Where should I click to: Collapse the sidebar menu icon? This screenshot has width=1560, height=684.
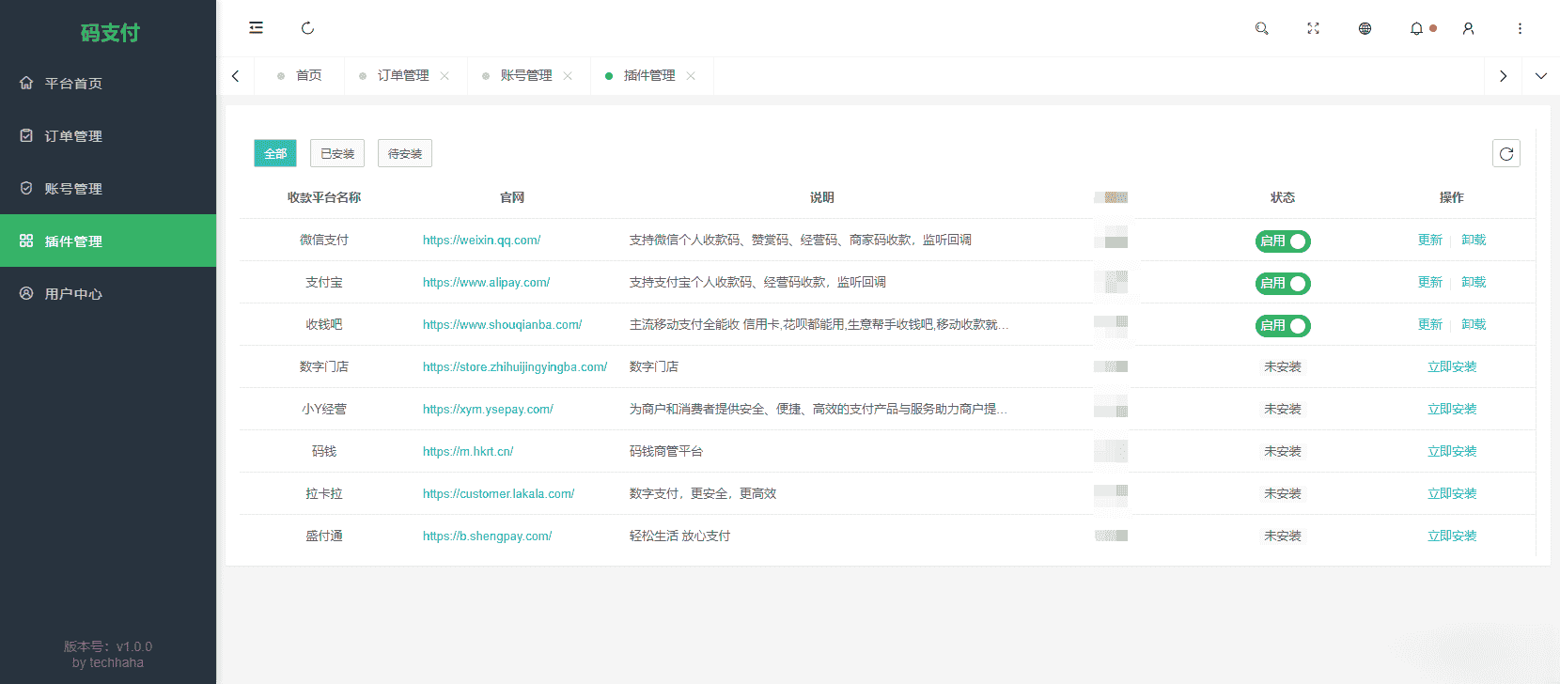tap(256, 28)
